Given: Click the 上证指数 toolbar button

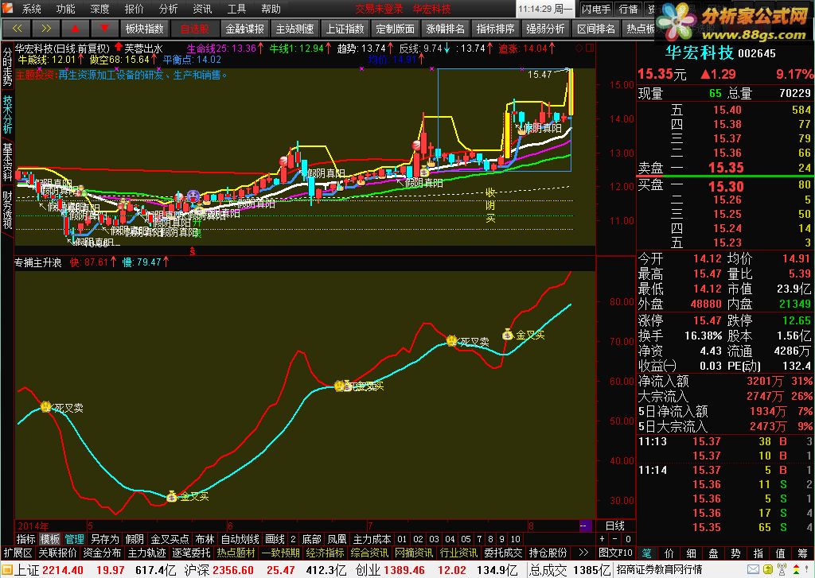Looking at the screenshot, I should [345, 29].
